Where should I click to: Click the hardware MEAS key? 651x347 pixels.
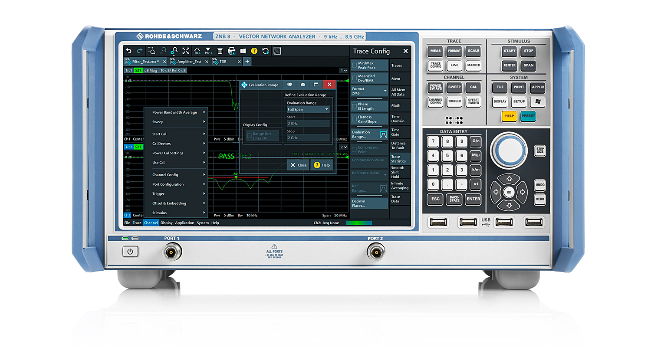tap(435, 51)
